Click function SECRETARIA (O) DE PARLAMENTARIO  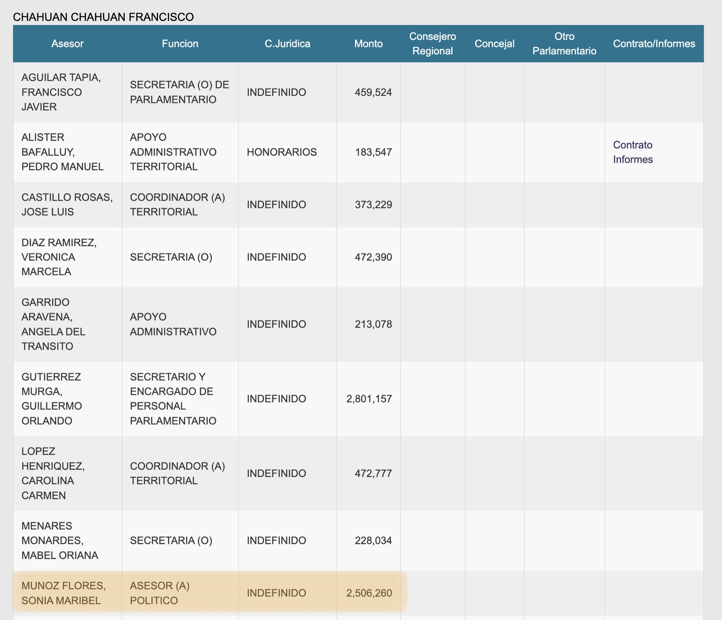coord(179,92)
